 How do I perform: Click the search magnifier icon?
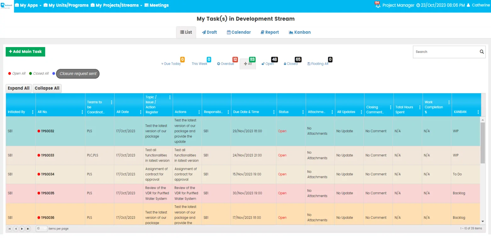point(482,52)
